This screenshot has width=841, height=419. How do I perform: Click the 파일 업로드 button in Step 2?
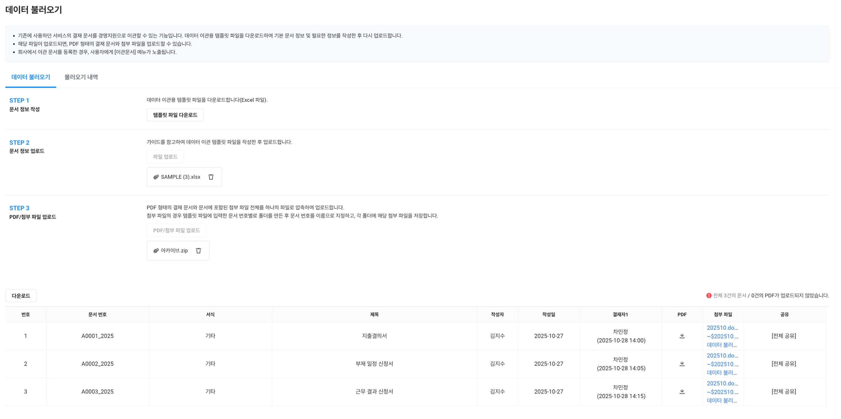pos(165,157)
